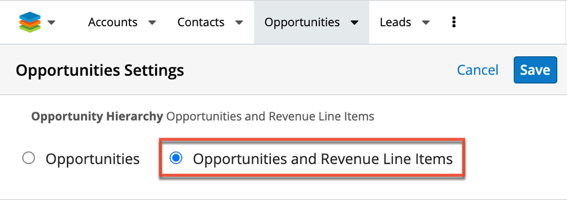Viewport: 567px width, 200px height.
Task: Save the Opportunities Settings
Action: pos(535,70)
